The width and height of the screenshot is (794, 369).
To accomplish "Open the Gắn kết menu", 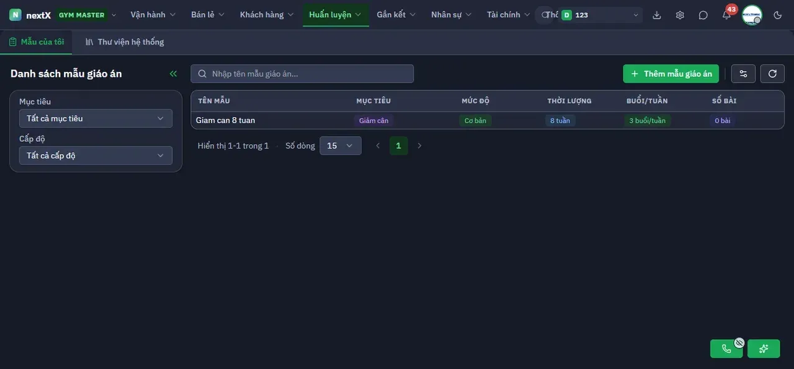I will coord(396,15).
